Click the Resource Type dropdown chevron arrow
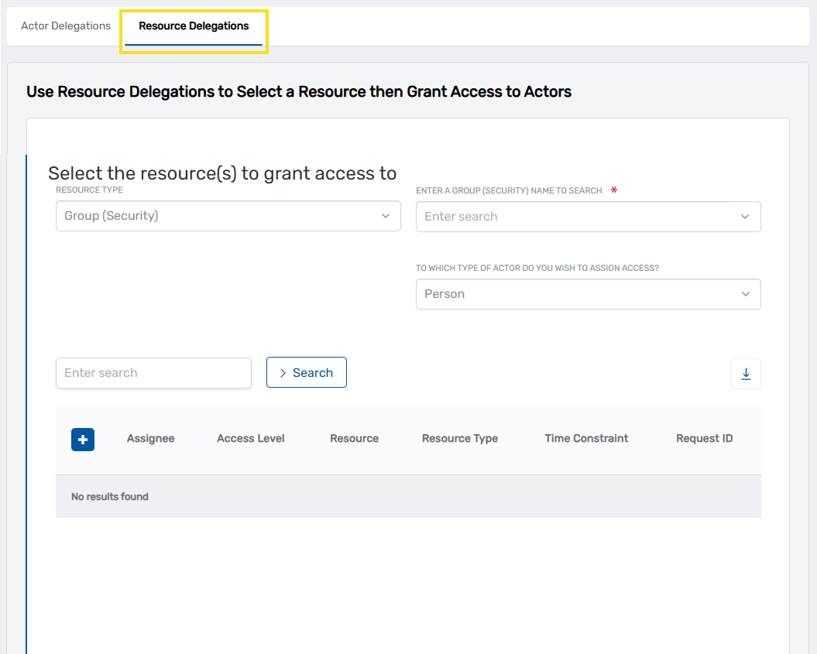 coord(386,216)
